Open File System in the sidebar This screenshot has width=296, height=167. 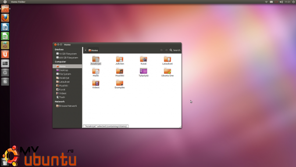(x=67, y=74)
